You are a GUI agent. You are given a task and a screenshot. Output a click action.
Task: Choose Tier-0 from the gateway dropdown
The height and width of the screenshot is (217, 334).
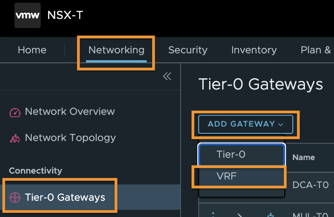point(242,155)
